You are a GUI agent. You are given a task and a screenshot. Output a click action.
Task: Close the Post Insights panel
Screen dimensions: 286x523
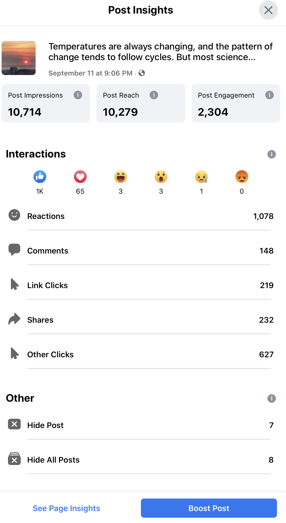(268, 10)
